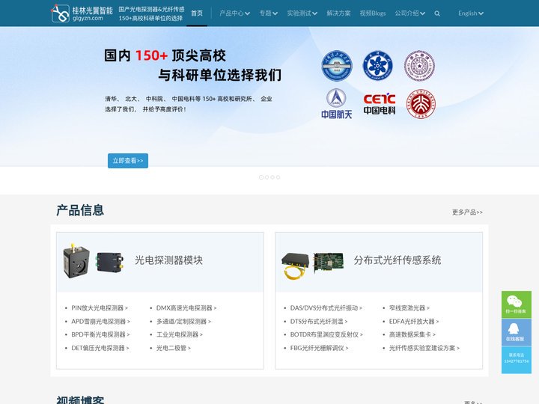Go to the 首页 home tab
This screenshot has height=404, width=539.
point(197,13)
